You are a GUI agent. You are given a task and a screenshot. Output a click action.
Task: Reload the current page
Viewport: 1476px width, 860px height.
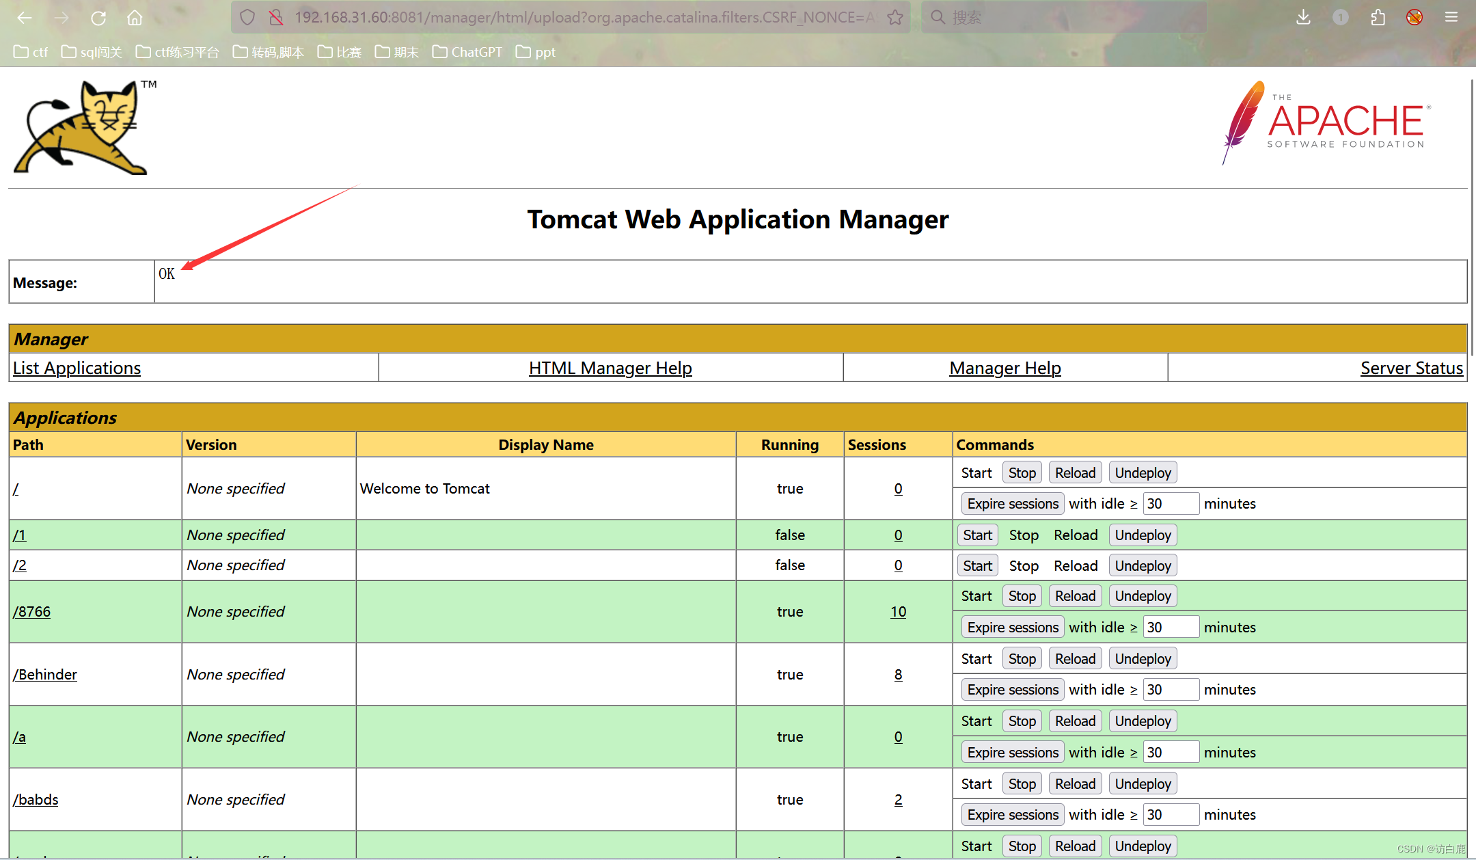(x=98, y=17)
